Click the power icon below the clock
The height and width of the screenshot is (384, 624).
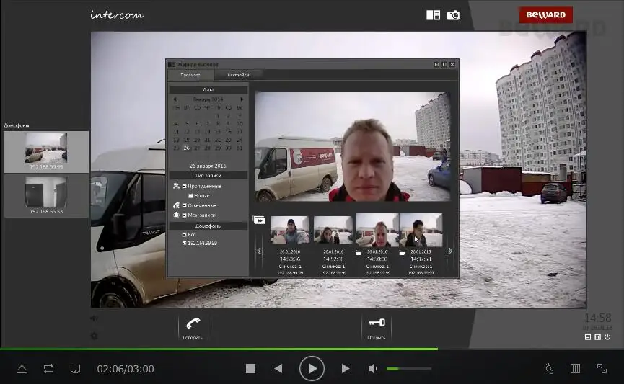point(607,336)
